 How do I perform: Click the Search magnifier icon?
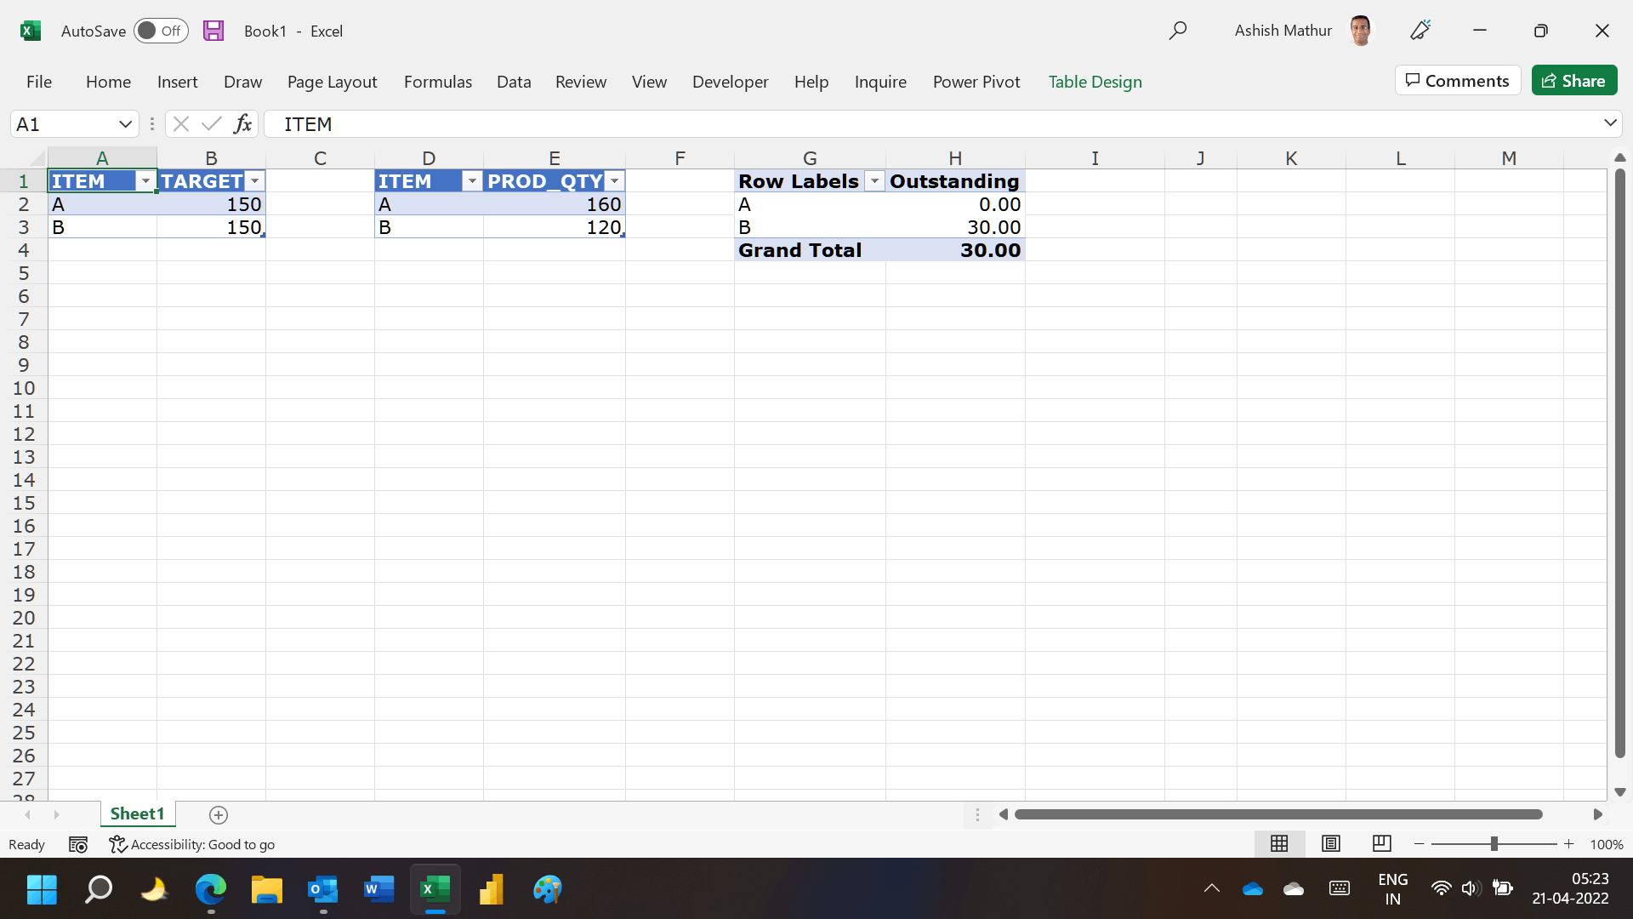click(1178, 31)
